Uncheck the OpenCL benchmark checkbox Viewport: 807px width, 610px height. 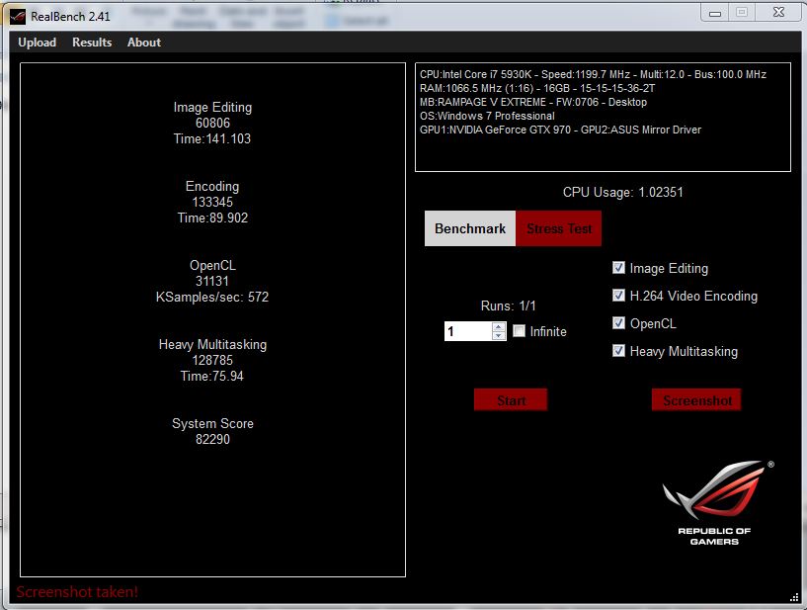(x=618, y=323)
